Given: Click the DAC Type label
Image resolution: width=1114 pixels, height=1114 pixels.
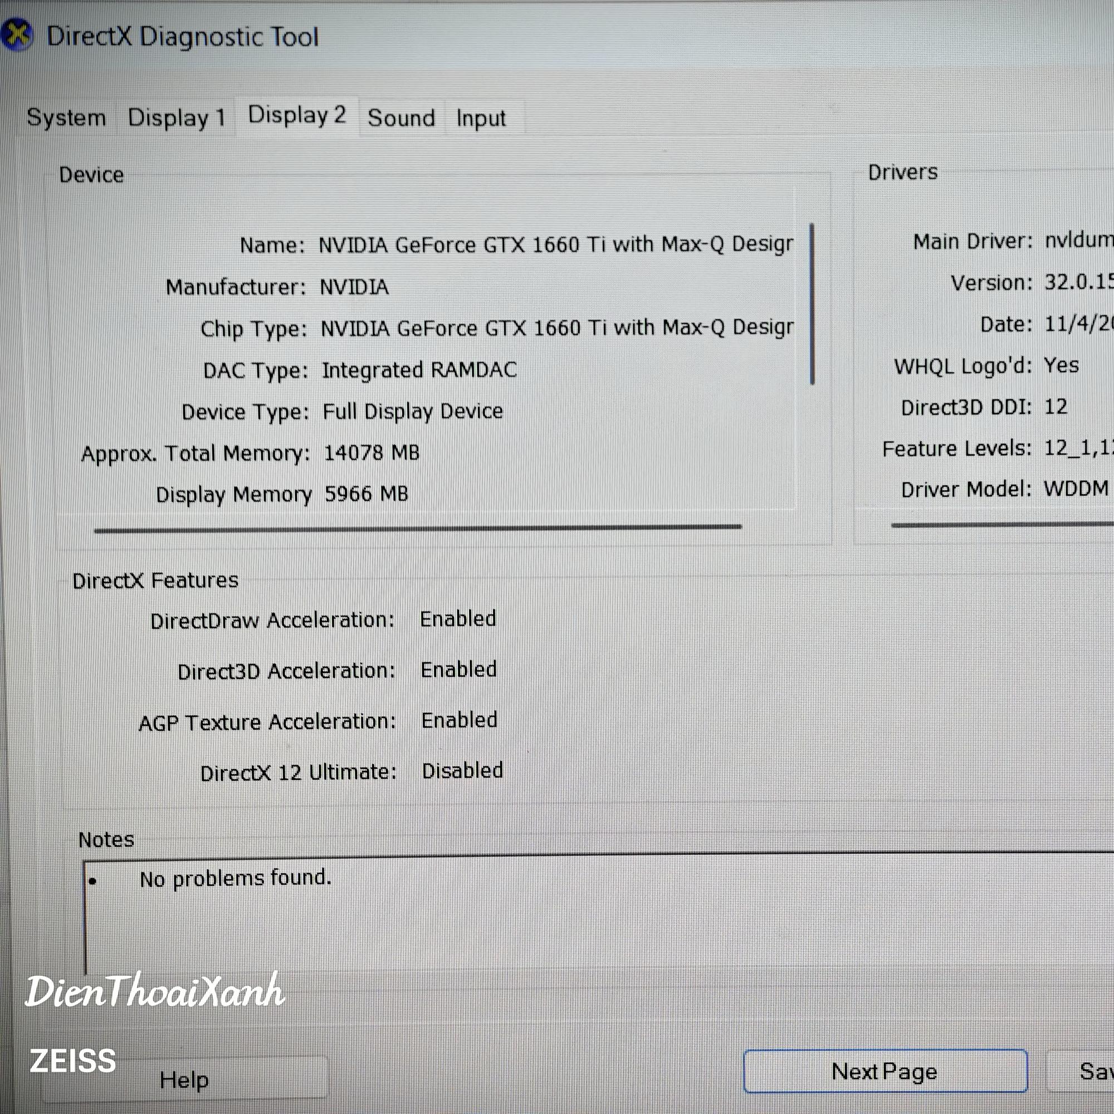Looking at the screenshot, I should [256, 371].
